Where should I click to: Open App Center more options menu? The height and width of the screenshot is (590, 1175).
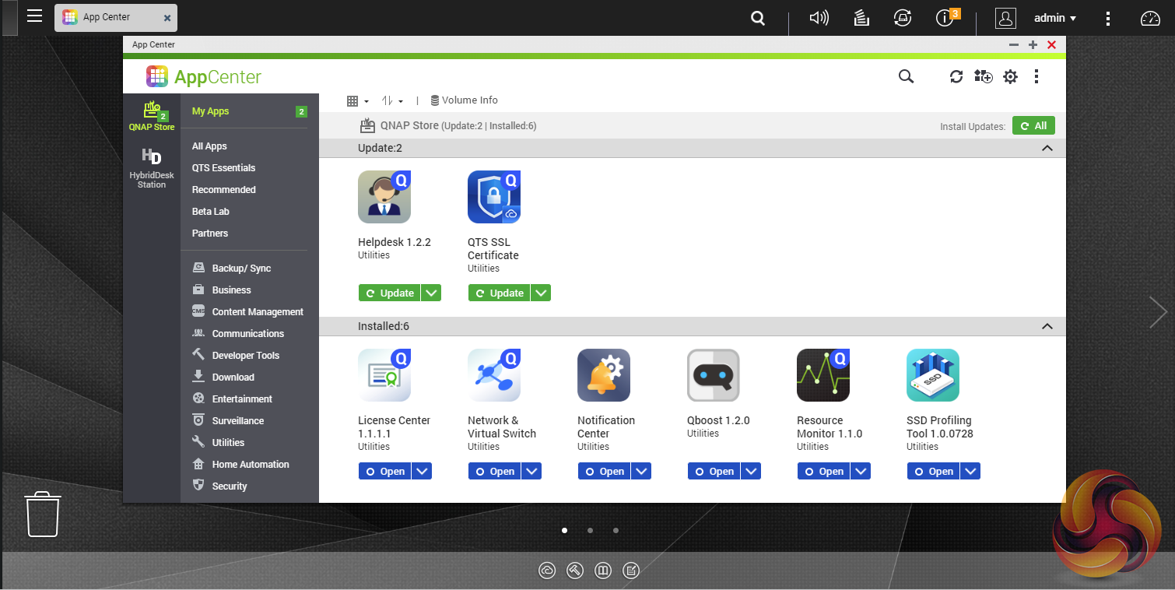click(1036, 76)
